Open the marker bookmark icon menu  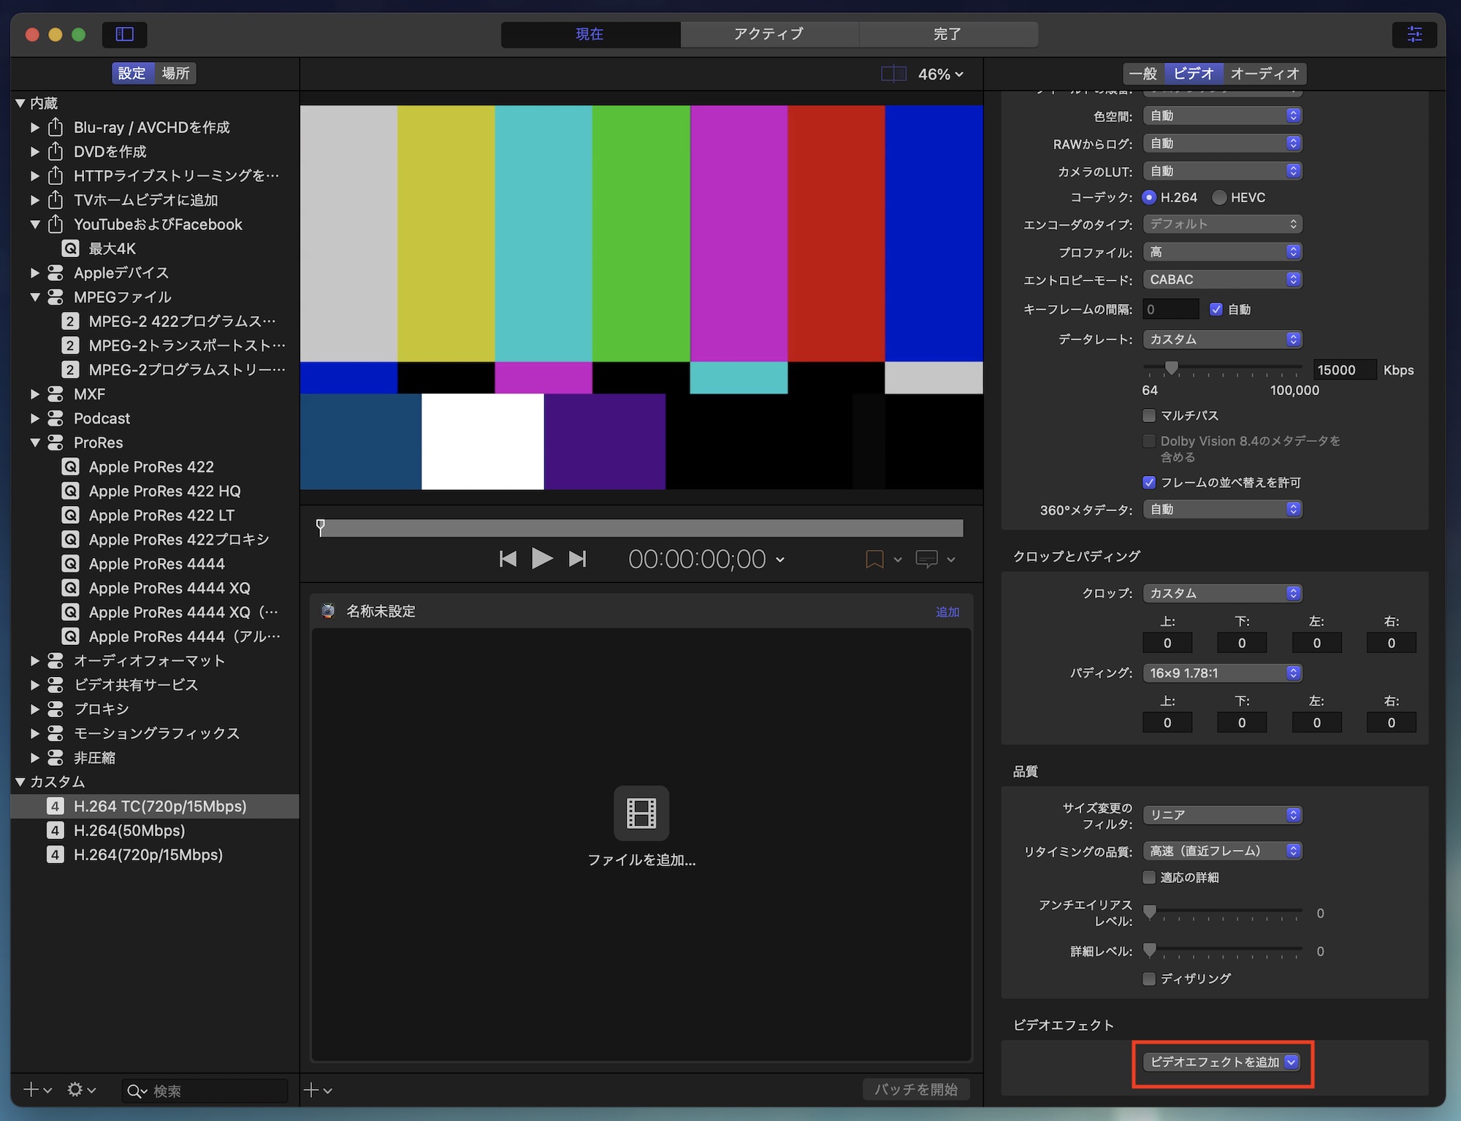(874, 559)
